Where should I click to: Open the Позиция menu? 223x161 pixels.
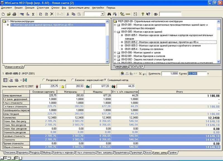pos(30,8)
